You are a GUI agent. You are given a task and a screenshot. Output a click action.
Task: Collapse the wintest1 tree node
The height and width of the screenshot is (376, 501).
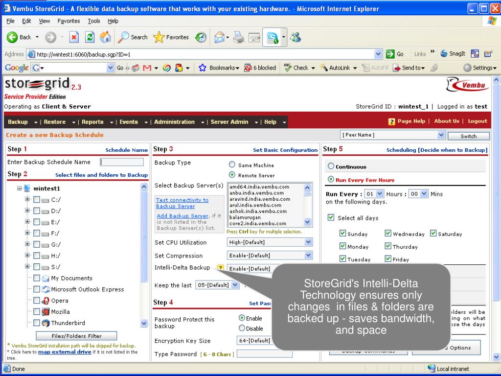point(20,188)
